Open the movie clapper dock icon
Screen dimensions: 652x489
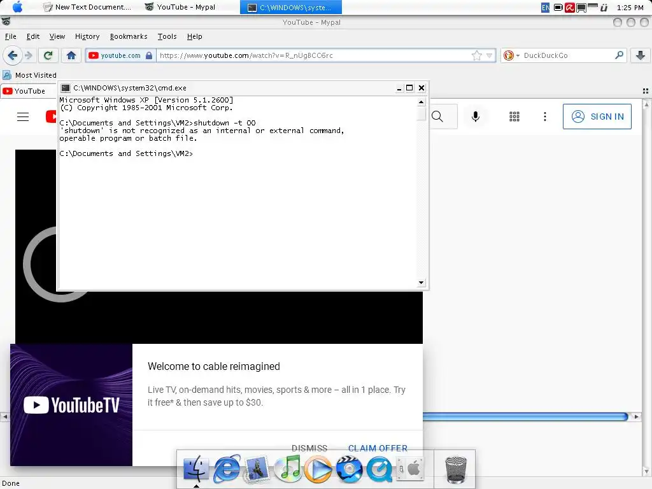coord(349,469)
